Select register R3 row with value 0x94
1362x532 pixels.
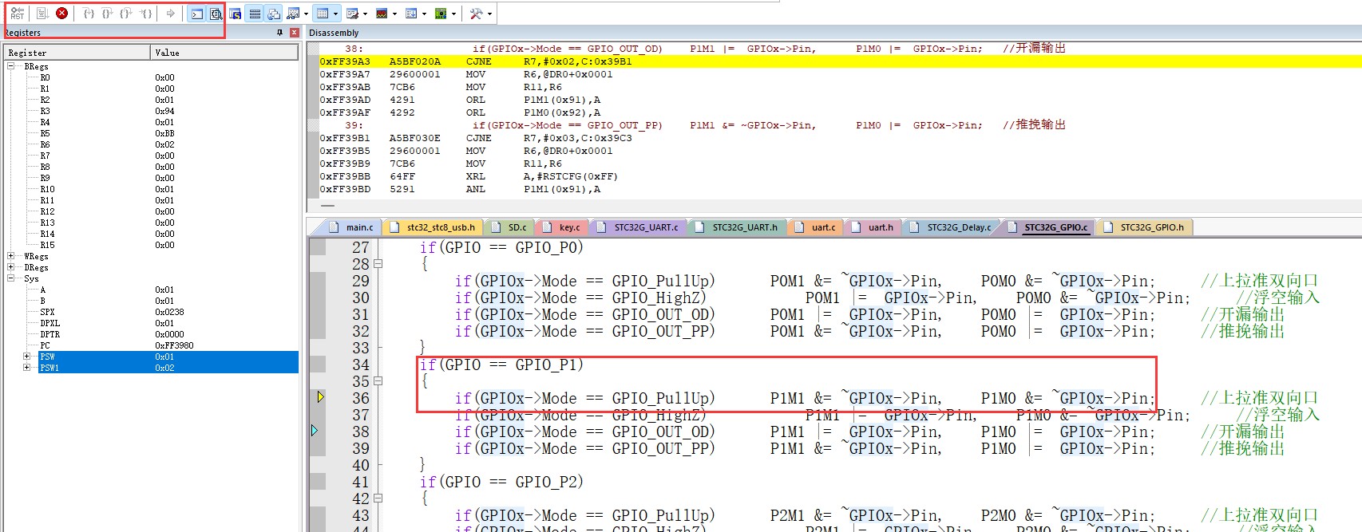[x=152, y=111]
